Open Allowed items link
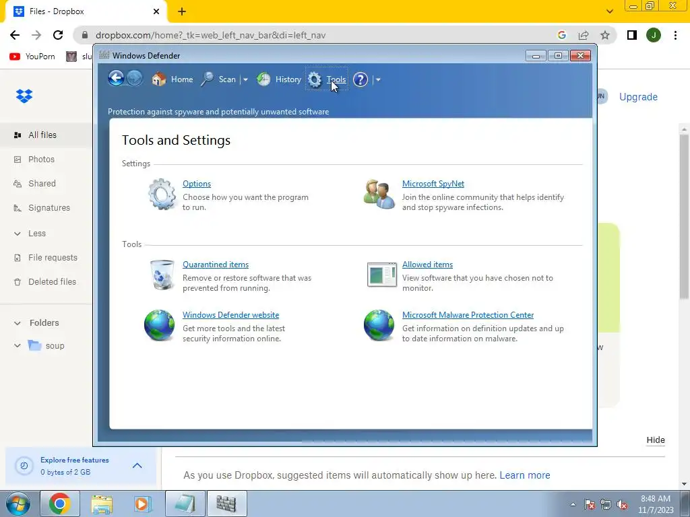 pos(427,264)
